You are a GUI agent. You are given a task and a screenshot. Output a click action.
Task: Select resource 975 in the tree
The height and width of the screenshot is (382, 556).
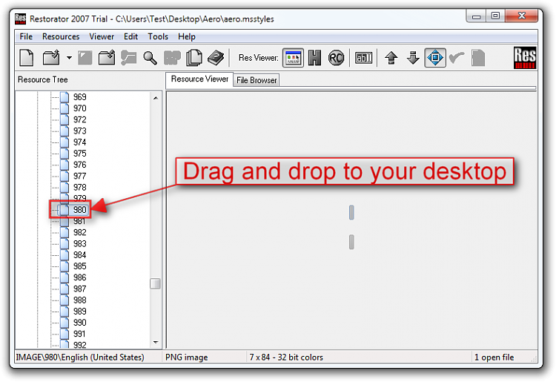[x=80, y=154]
